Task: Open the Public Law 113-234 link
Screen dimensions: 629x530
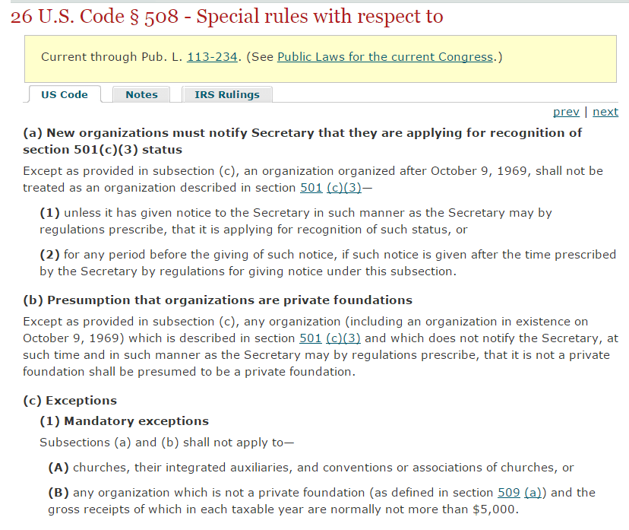Action: (211, 57)
